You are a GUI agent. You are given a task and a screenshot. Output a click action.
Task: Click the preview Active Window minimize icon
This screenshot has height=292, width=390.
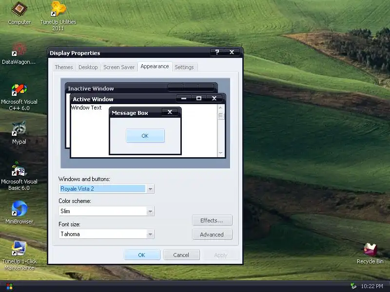coord(184,98)
